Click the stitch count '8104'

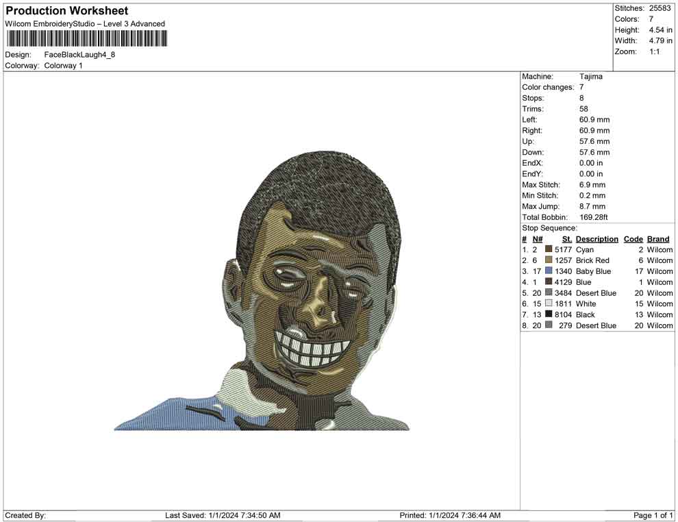(x=563, y=314)
